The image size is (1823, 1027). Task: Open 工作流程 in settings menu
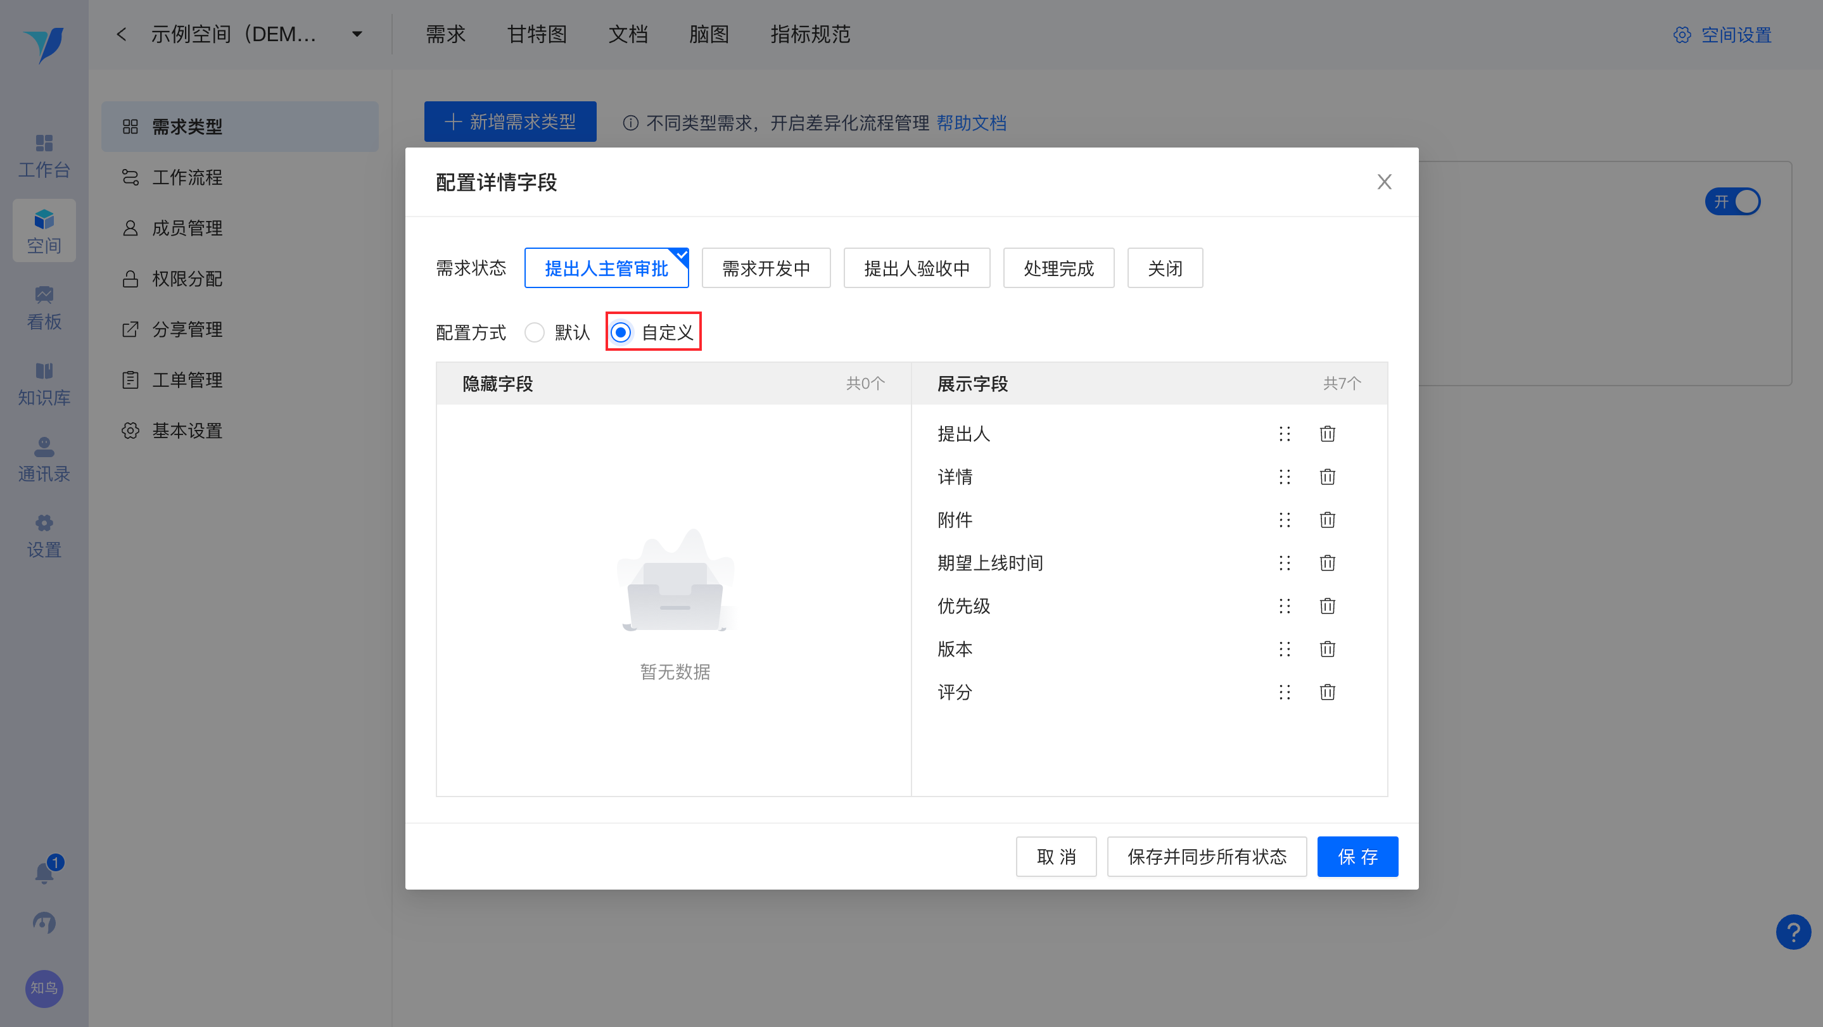pos(187,177)
